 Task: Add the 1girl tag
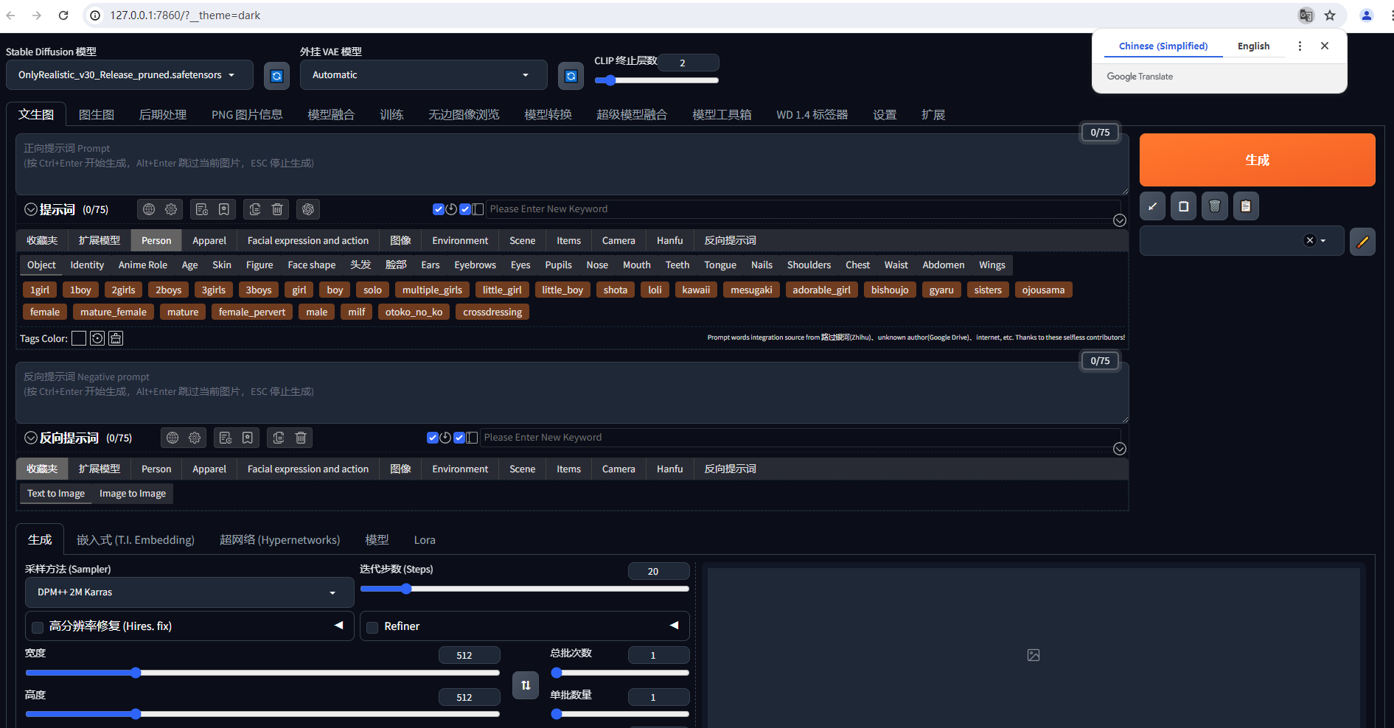tap(40, 290)
